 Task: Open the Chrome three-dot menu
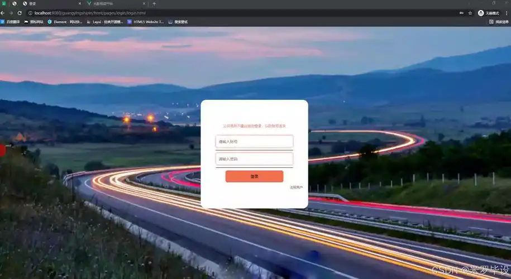506,13
